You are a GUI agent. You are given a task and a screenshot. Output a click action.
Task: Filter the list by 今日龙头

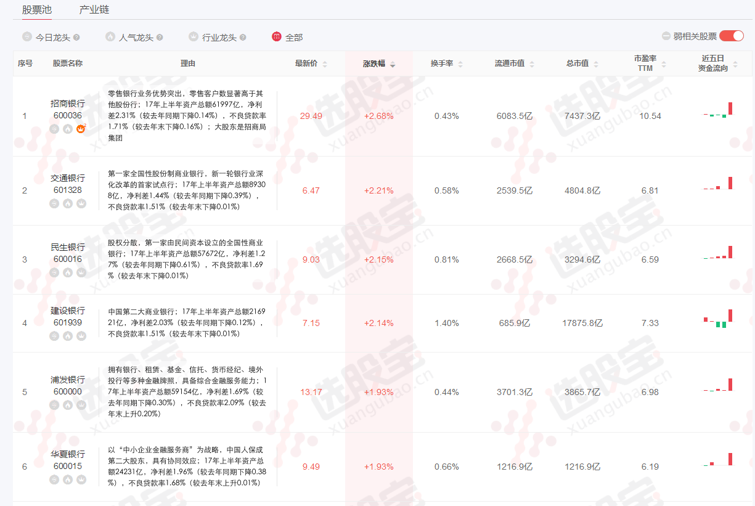click(x=46, y=37)
